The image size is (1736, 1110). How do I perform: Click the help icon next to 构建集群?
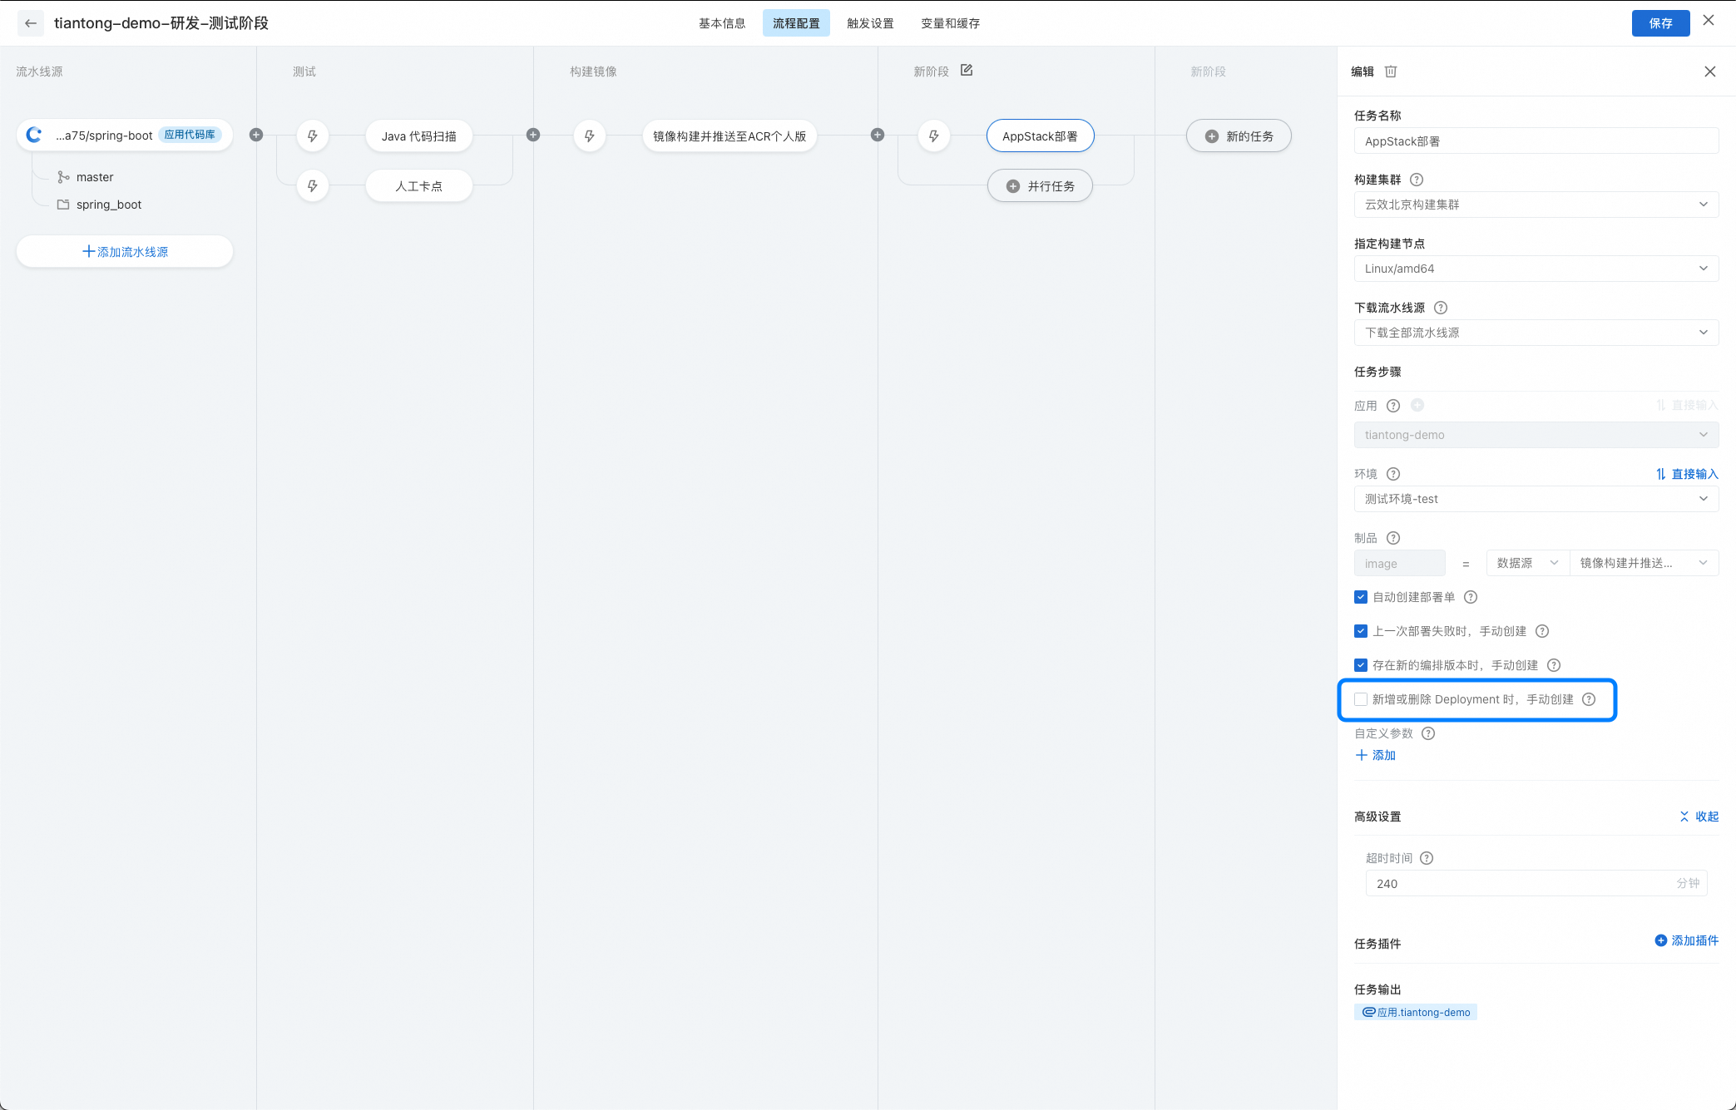[1417, 180]
